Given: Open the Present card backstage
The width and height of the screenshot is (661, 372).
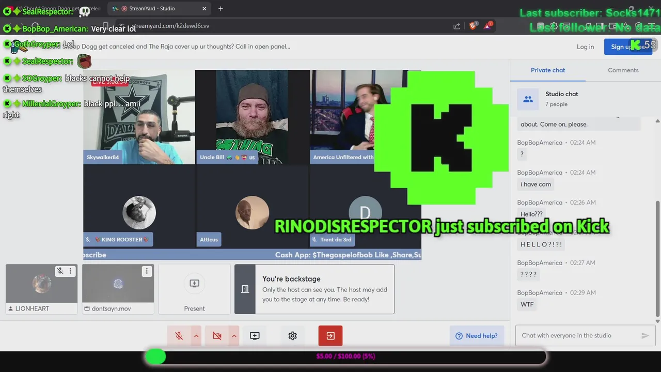Looking at the screenshot, I should click(194, 289).
